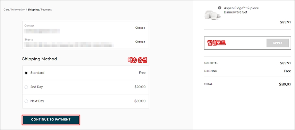This screenshot has width=295, height=130.
Task: Open the Information breadcrumb step
Action: click(x=18, y=10)
